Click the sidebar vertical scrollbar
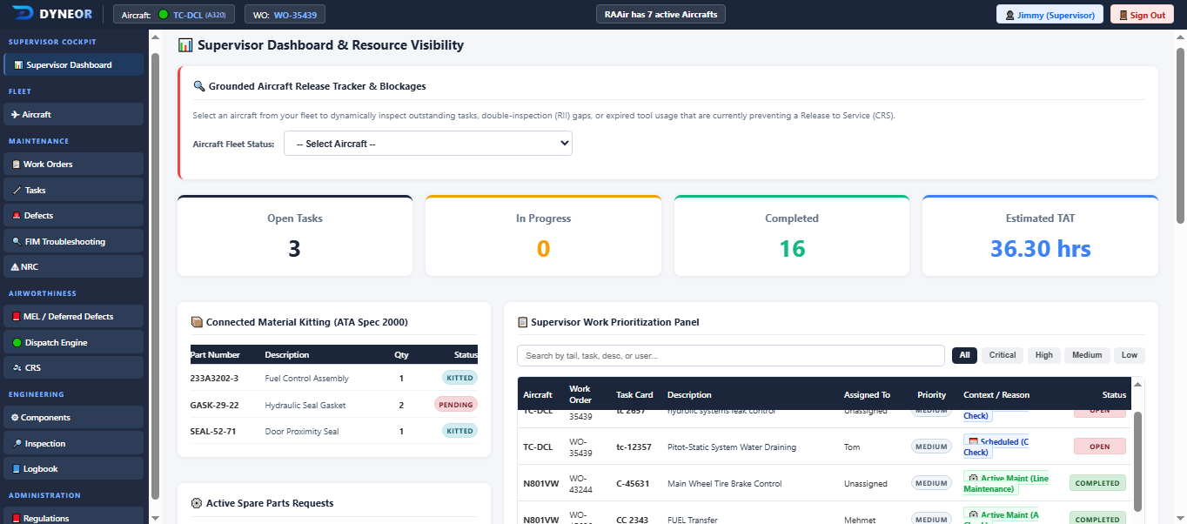Viewport: 1187px width, 524px height. click(155, 275)
